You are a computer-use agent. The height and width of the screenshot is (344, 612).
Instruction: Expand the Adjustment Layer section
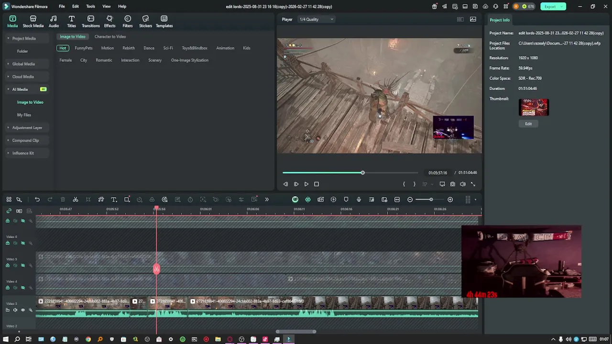click(x=27, y=128)
